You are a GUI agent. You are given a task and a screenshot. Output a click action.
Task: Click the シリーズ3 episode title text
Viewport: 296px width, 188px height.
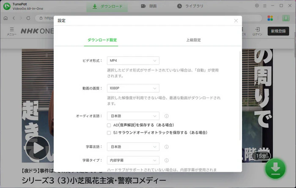pyautogui.click(x=94, y=180)
